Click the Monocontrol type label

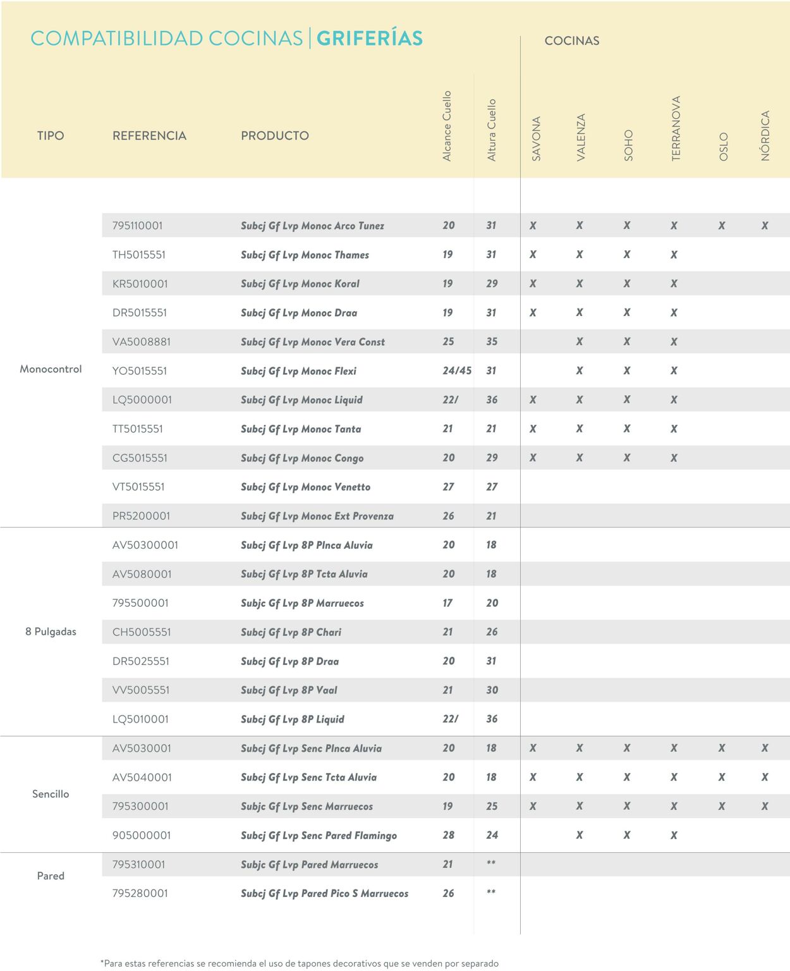click(51, 369)
